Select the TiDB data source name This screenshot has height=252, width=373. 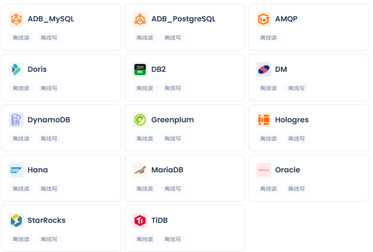click(x=159, y=220)
